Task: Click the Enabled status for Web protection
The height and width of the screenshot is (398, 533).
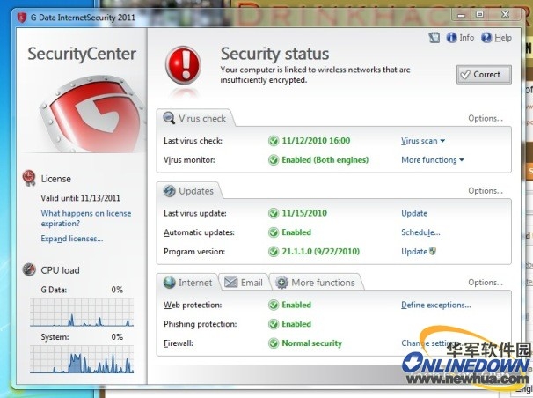Action: pyautogui.click(x=296, y=305)
